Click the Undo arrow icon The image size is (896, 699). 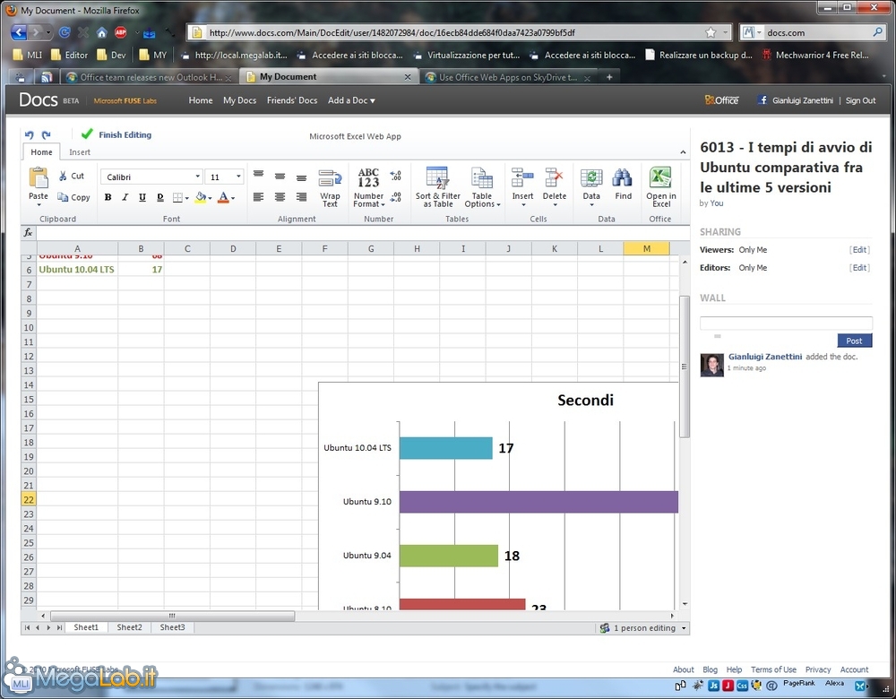[x=29, y=135]
